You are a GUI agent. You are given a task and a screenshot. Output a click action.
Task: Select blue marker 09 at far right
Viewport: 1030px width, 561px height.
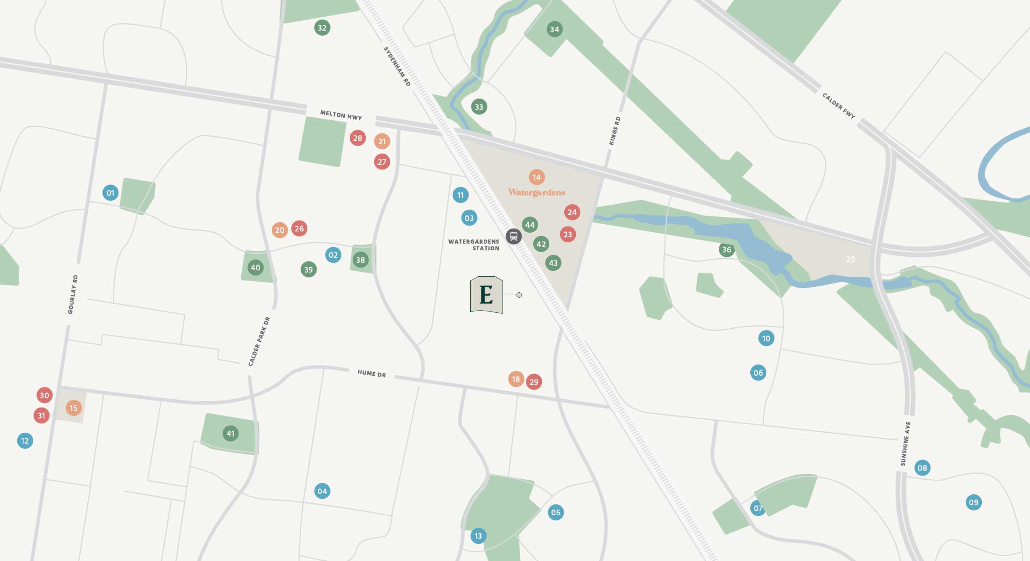tap(973, 502)
